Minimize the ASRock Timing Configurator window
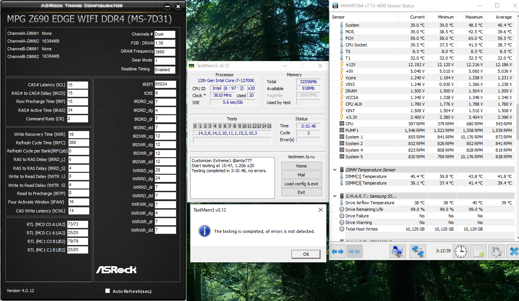This screenshot has height=301, width=519. pos(167,7)
